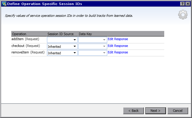192x118 pixels.
Task: Open Session ID Source dropdown for checkout
Action: 62,46
